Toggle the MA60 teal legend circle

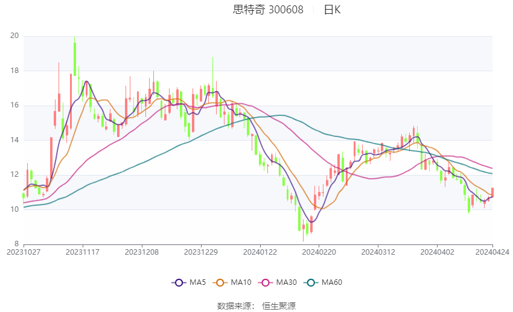[x=311, y=282]
